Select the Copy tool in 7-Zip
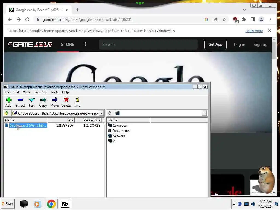Viewport: 280px width, 210px height. pyautogui.click(x=43, y=102)
